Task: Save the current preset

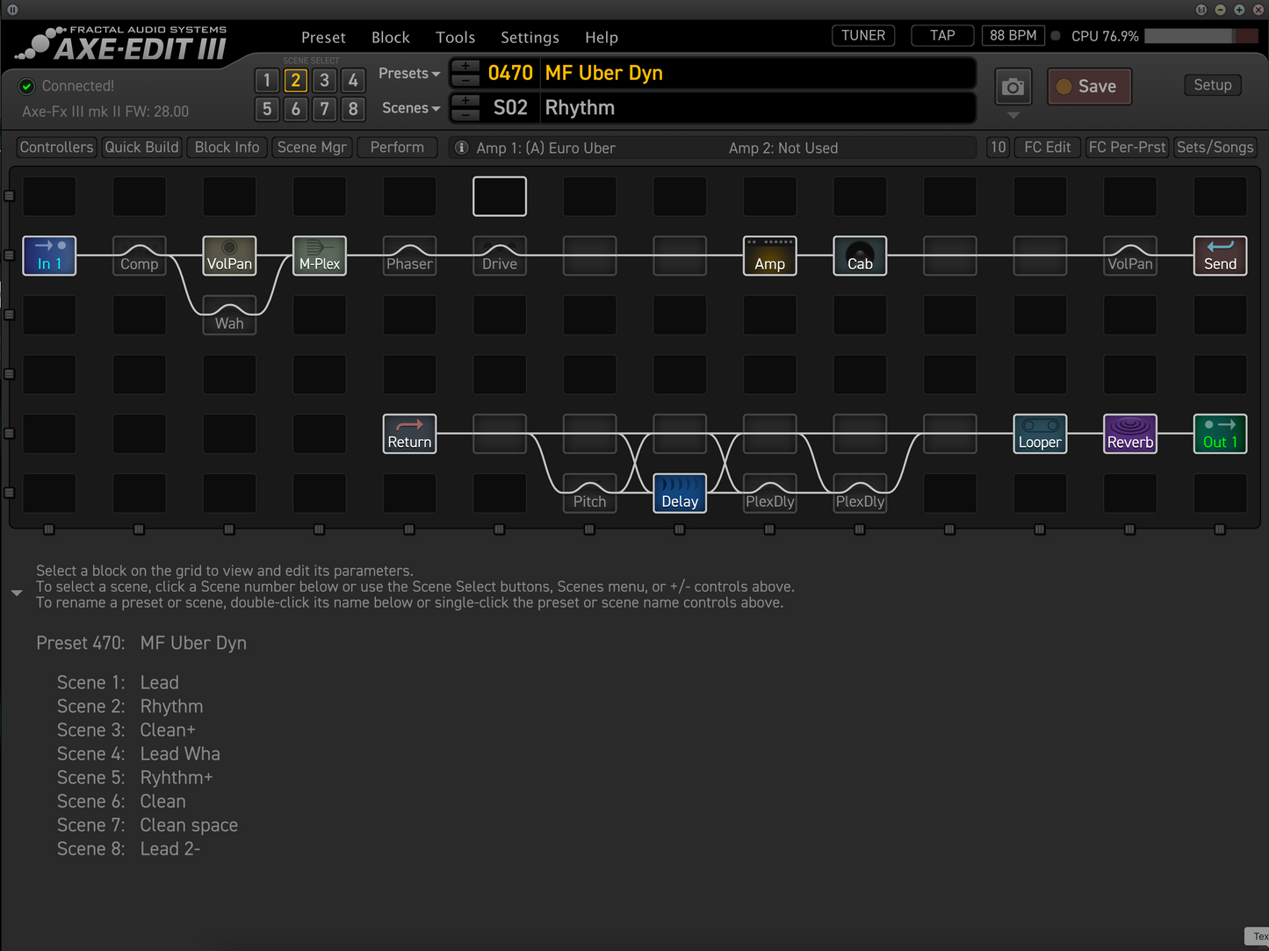Action: [1089, 86]
